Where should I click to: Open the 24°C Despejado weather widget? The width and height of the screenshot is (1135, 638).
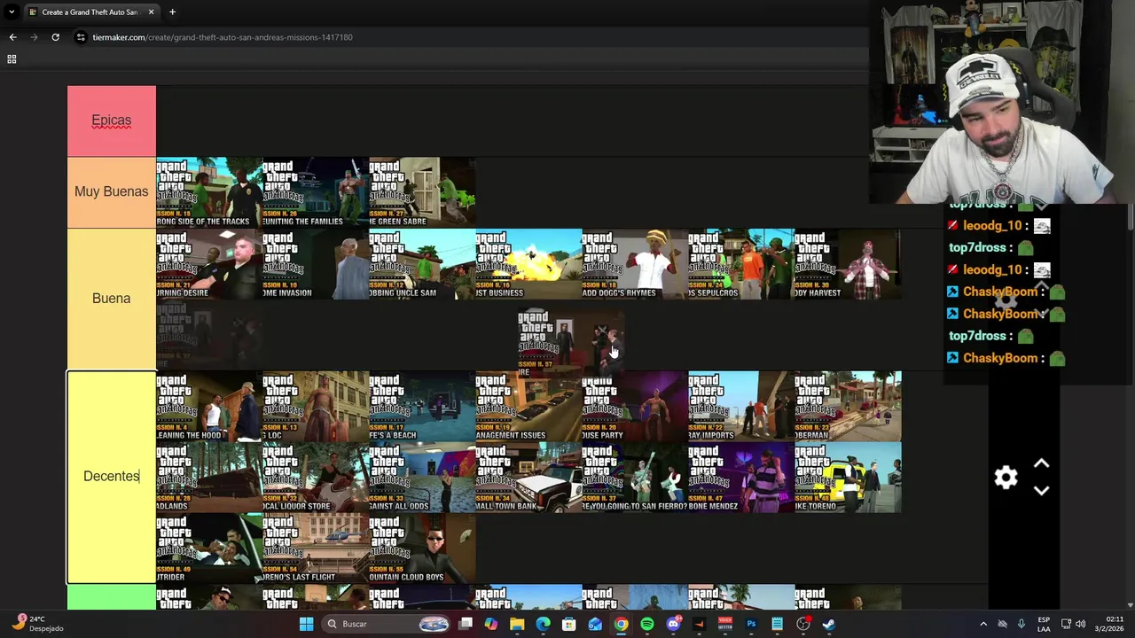[40, 624]
